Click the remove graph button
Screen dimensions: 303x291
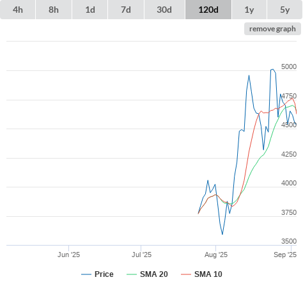coord(272,29)
